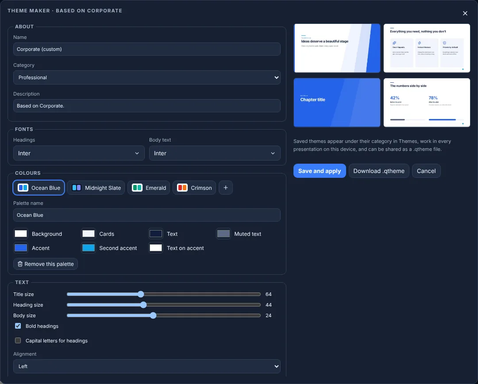The width and height of the screenshot is (478, 384).
Task: Click the Description input field
Action: click(146, 106)
